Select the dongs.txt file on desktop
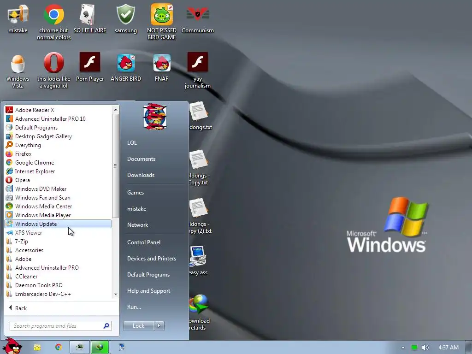472x354 pixels. click(200, 116)
